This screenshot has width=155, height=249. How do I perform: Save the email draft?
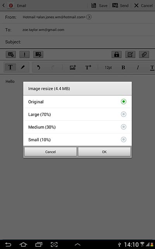point(99,5)
